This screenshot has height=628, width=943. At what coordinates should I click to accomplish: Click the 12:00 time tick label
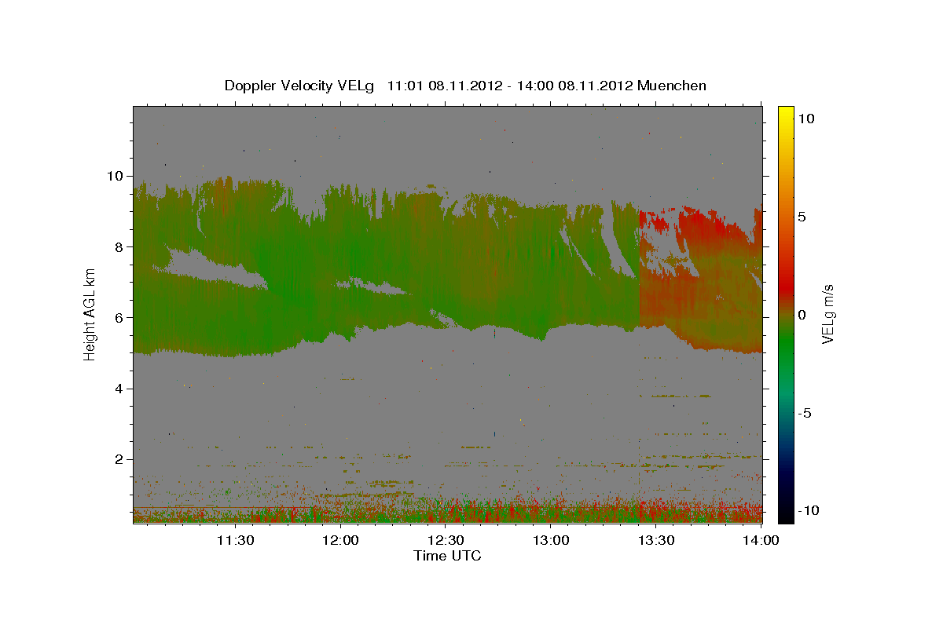(x=341, y=540)
